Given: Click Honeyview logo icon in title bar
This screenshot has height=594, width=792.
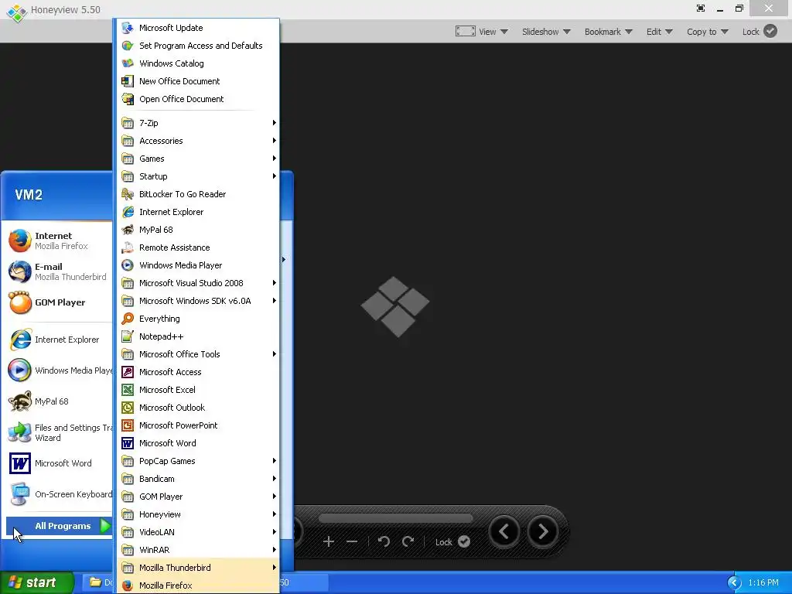Looking at the screenshot, I should coord(17,12).
